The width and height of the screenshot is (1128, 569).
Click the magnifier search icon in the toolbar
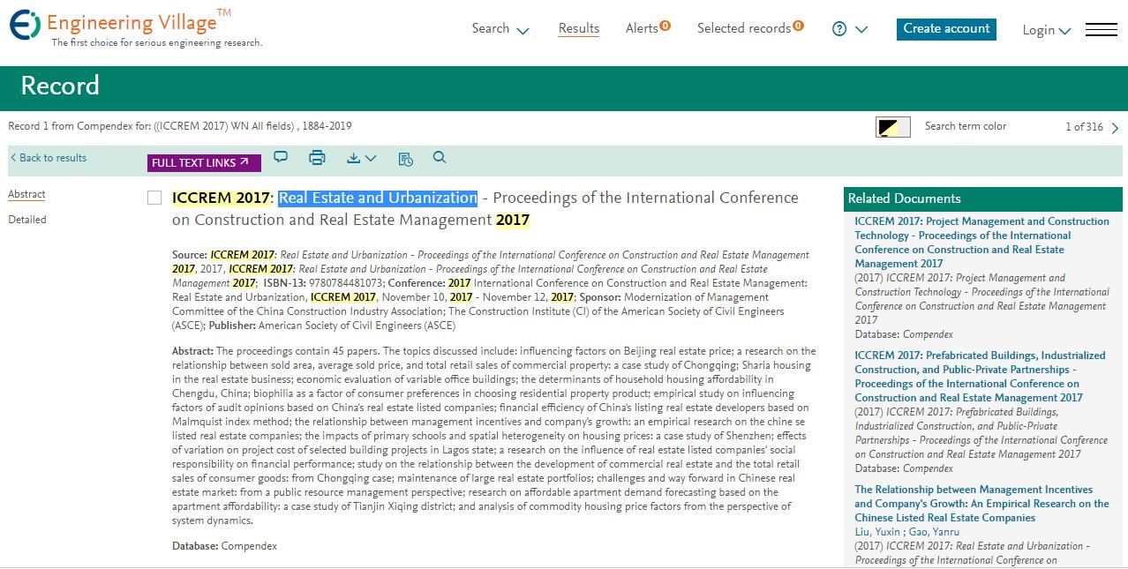440,158
